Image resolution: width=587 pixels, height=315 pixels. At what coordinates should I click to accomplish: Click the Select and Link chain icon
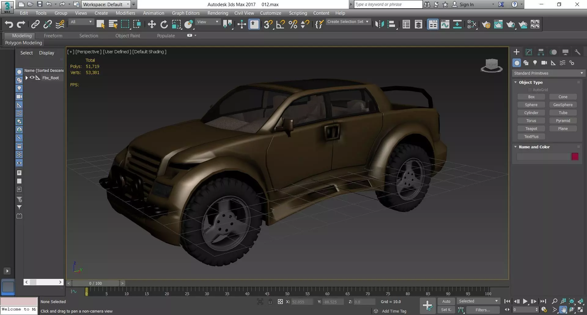point(35,24)
